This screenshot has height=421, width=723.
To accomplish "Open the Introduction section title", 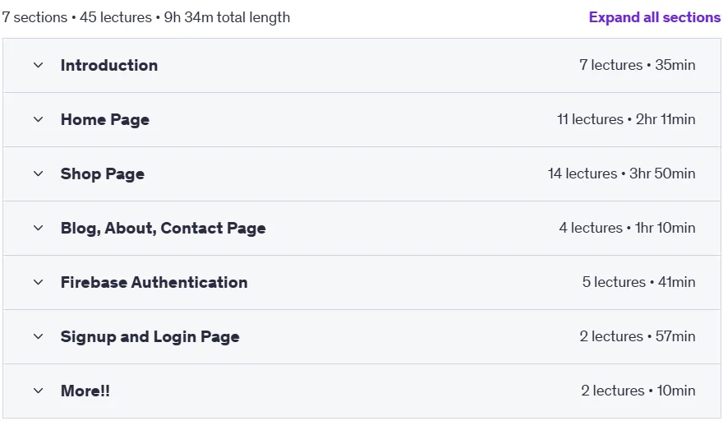I will point(109,66).
